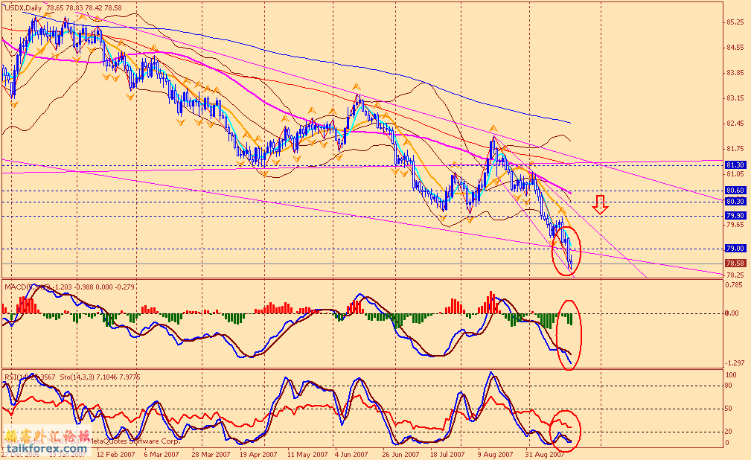Select the 19 Apr 2007 date label
The width and height of the screenshot is (751, 460).
click(258, 455)
